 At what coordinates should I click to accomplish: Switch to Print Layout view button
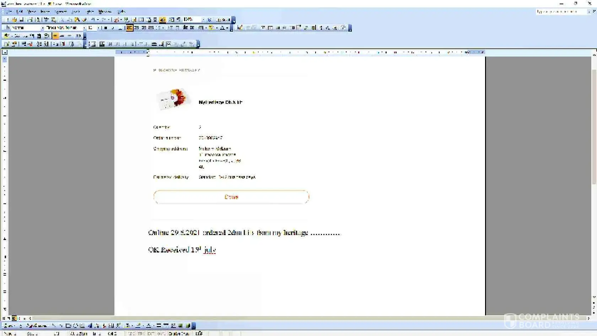coord(14,318)
